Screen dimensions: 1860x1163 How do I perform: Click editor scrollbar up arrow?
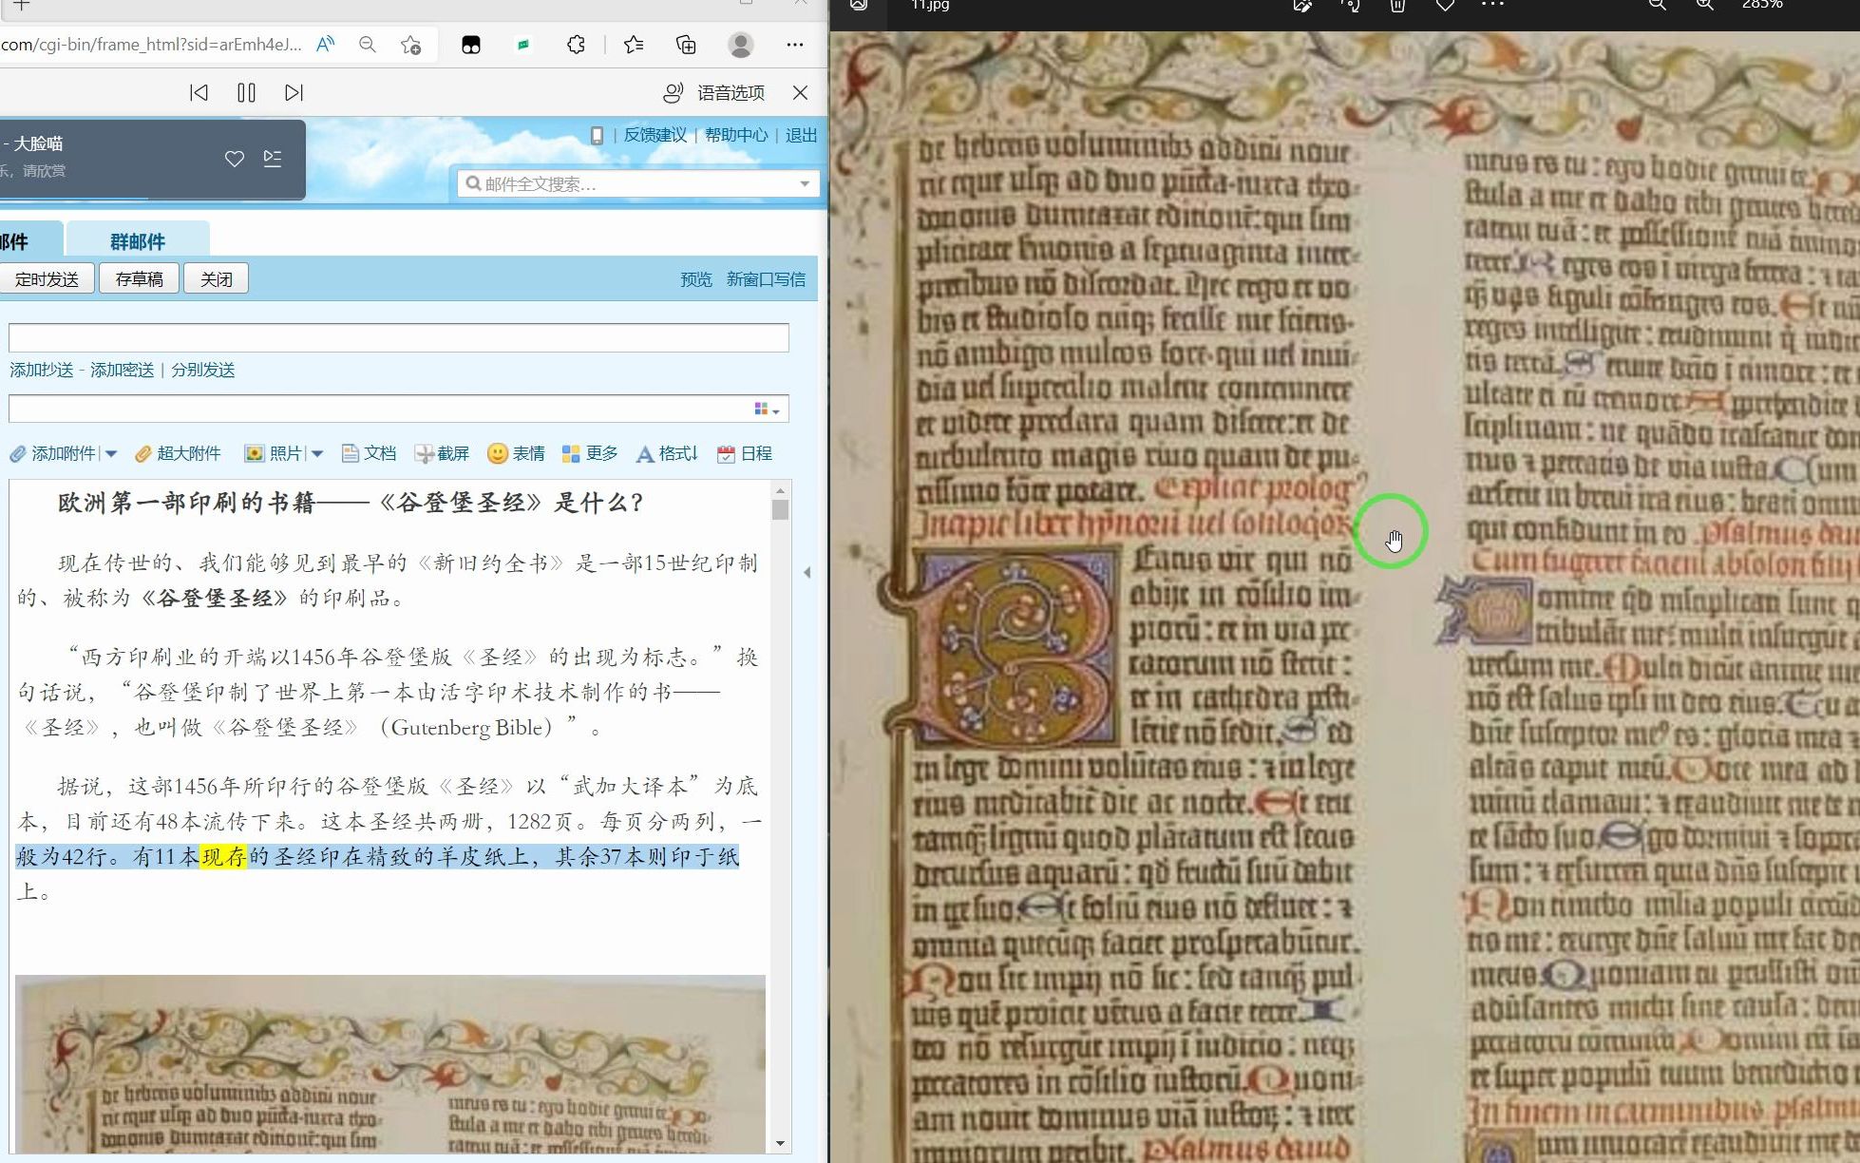pos(781,490)
